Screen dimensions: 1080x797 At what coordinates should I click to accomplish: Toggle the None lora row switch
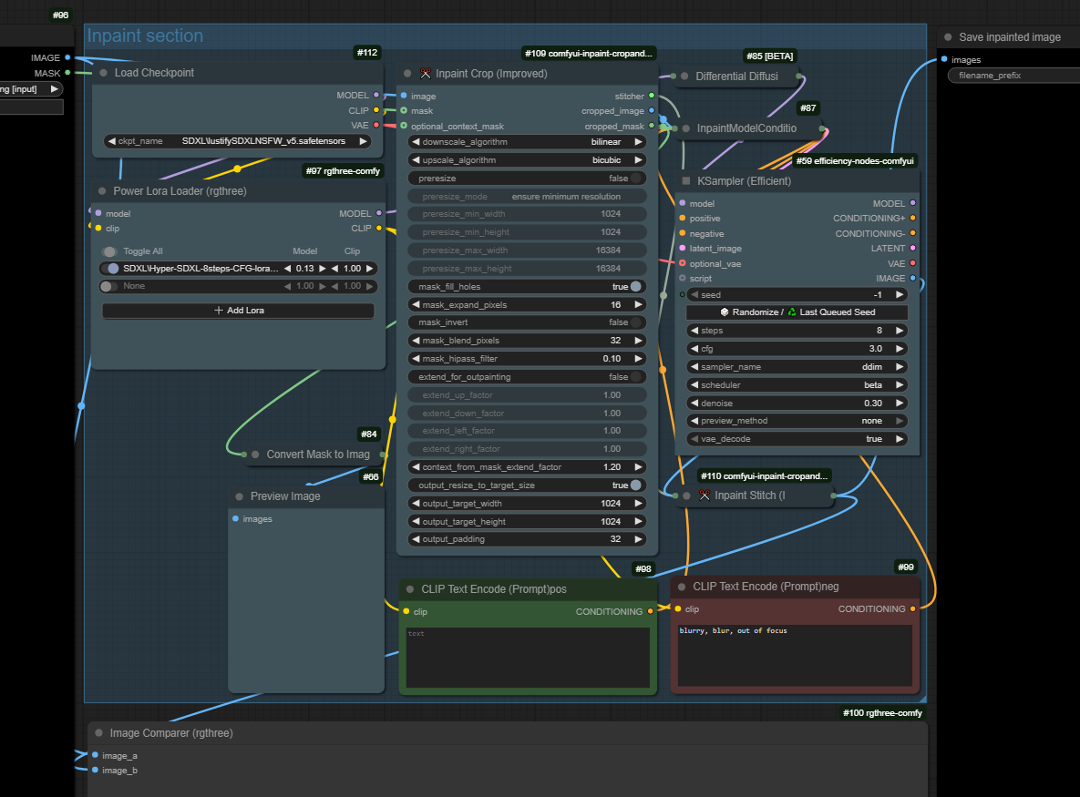(108, 286)
